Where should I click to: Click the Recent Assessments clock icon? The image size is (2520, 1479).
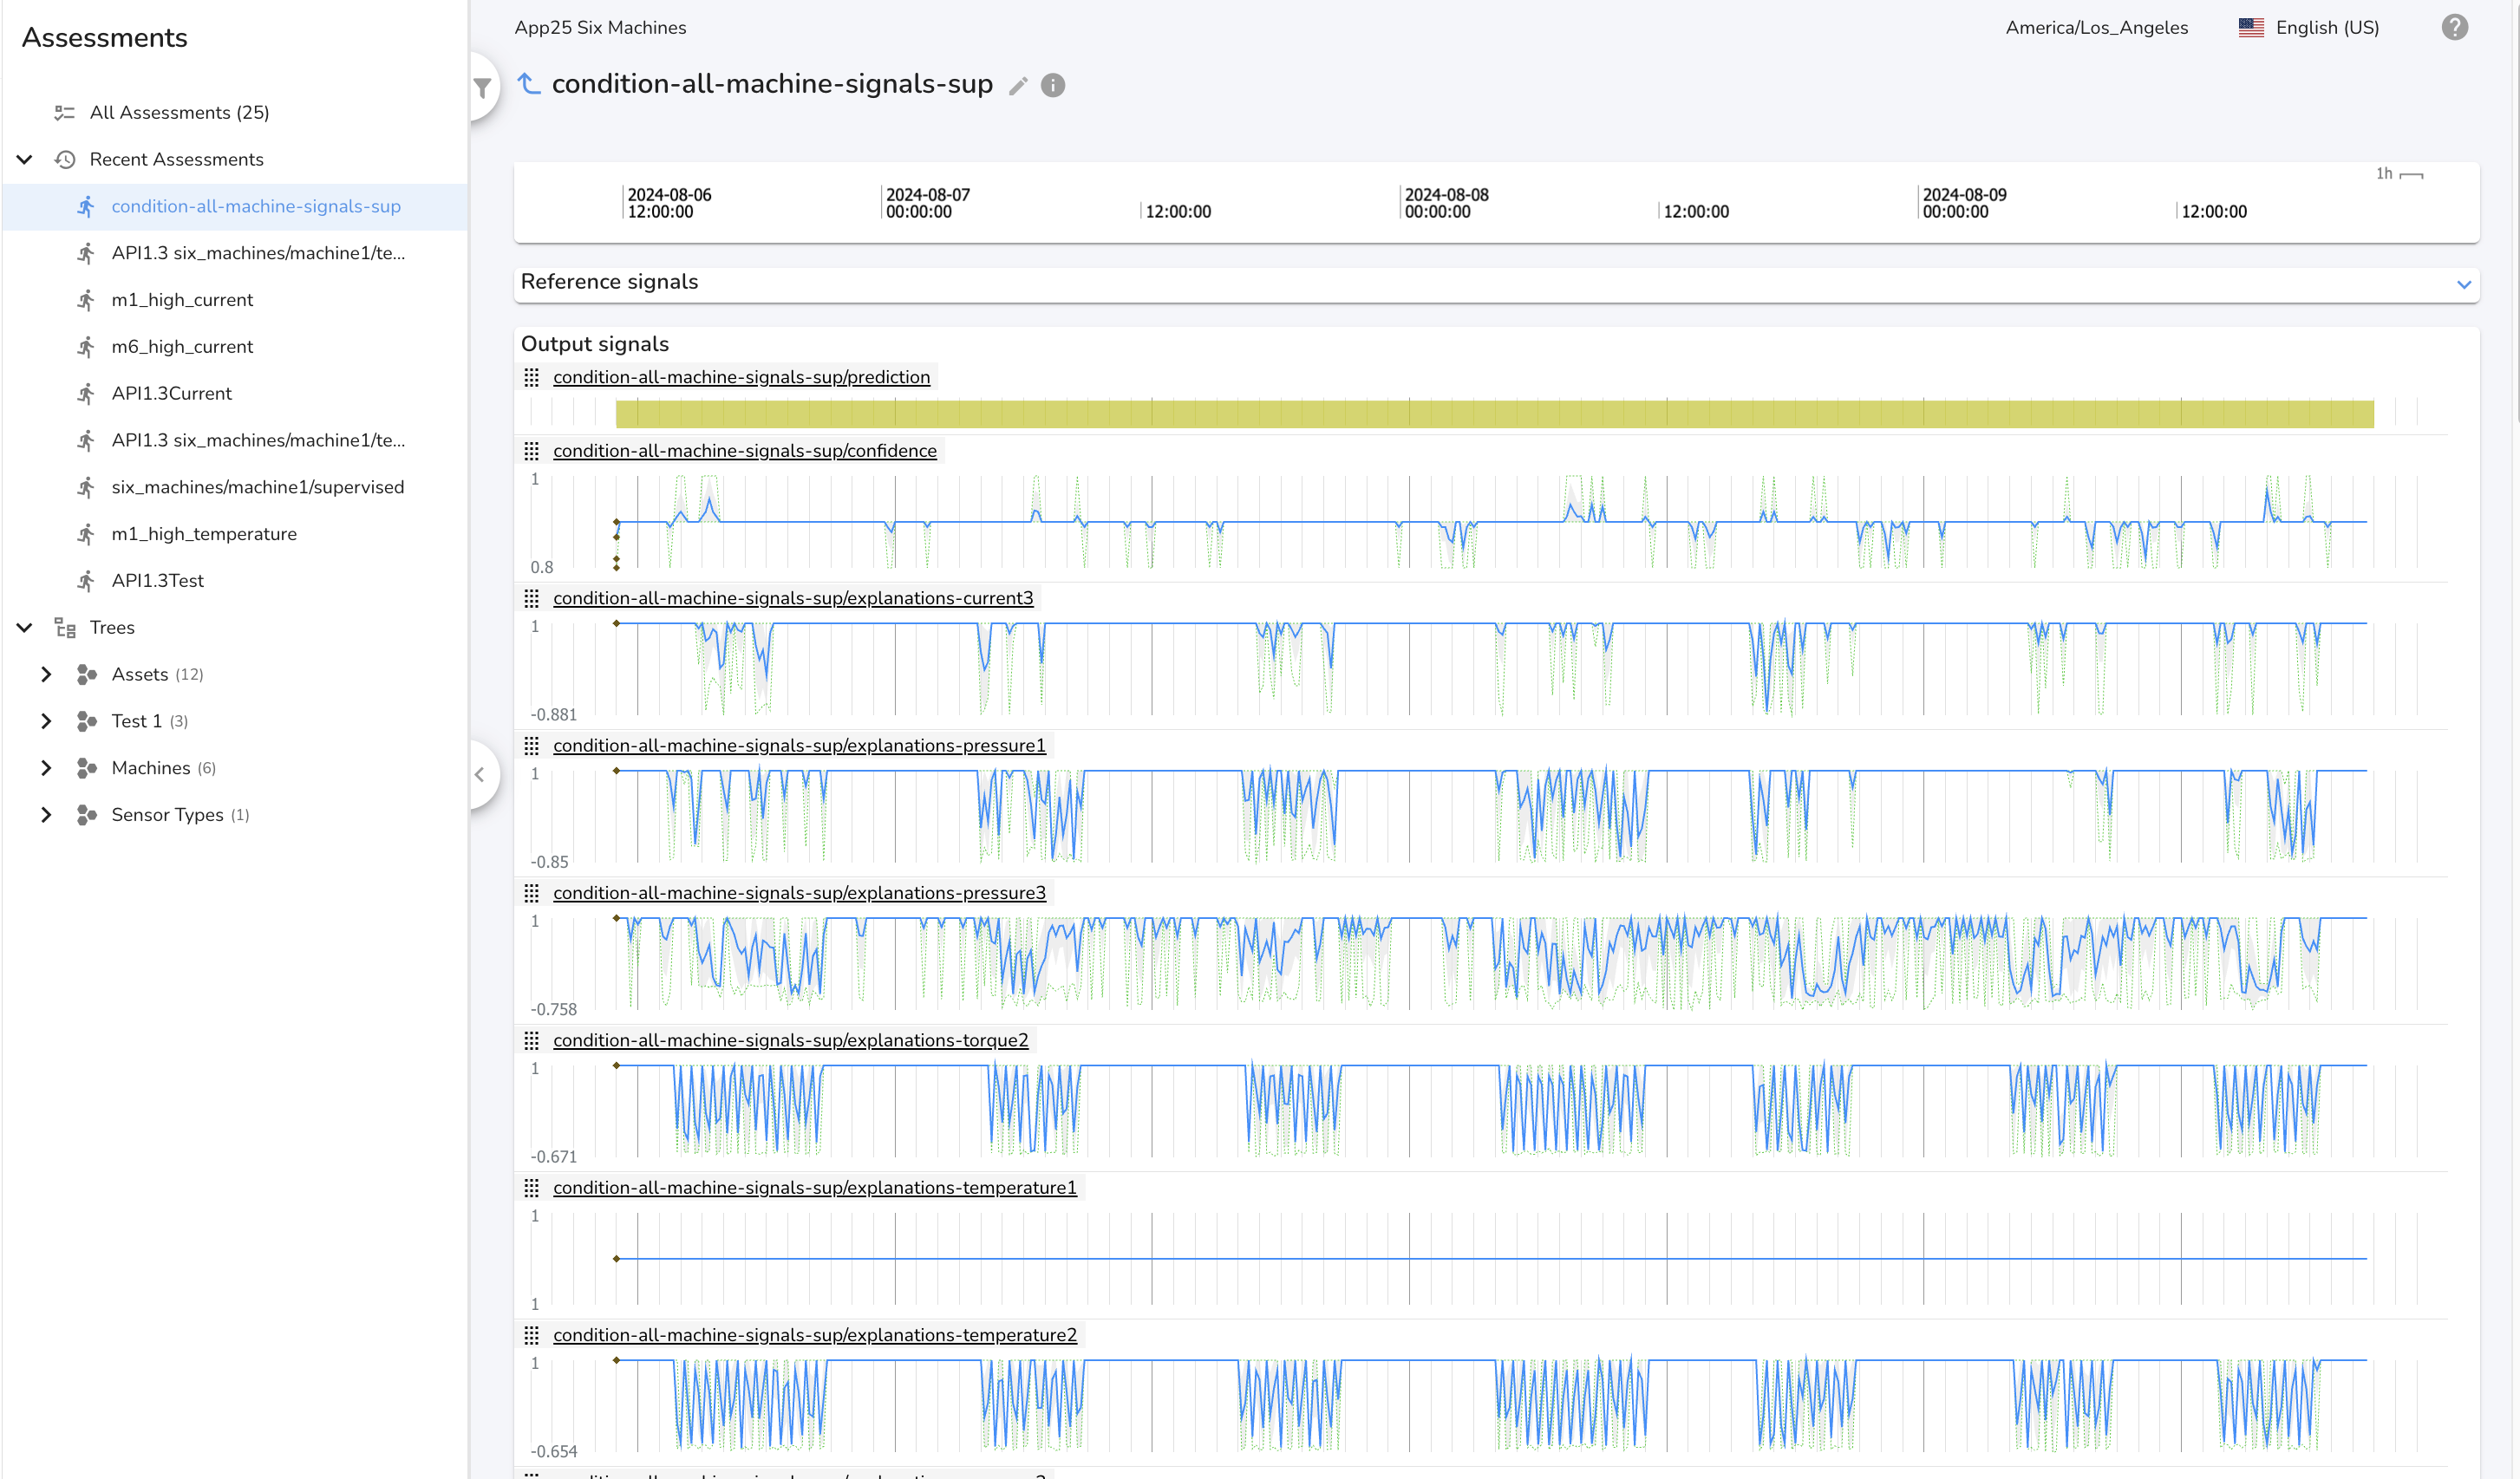tap(65, 160)
